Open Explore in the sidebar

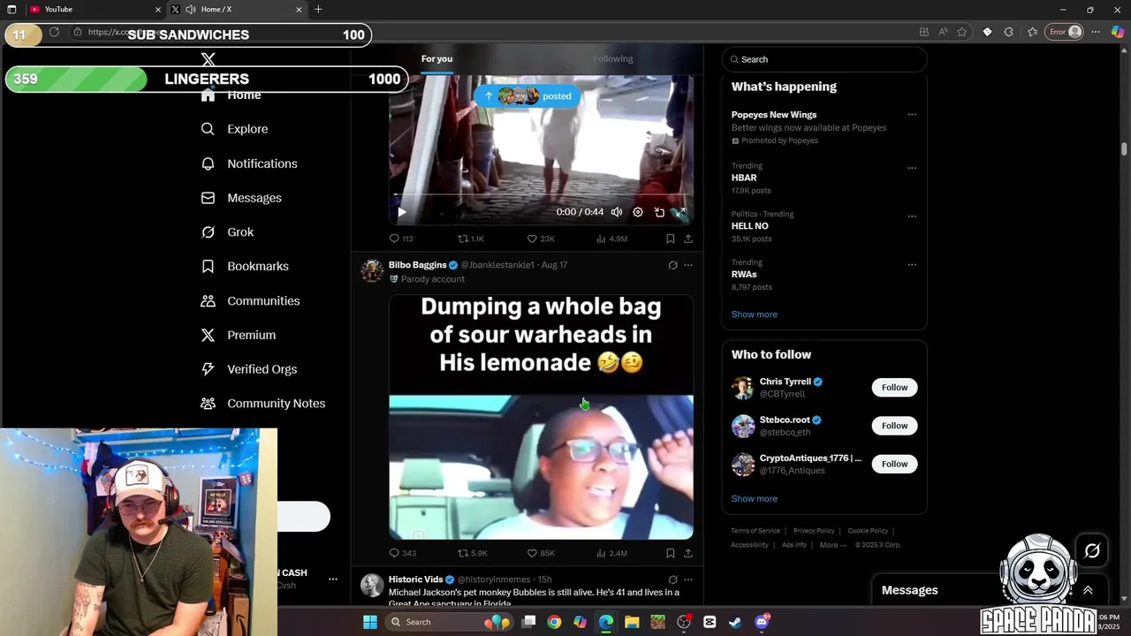click(x=234, y=129)
